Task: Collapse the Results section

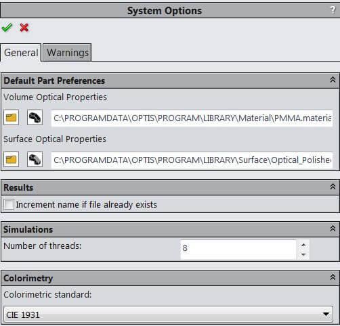Action: (333, 187)
